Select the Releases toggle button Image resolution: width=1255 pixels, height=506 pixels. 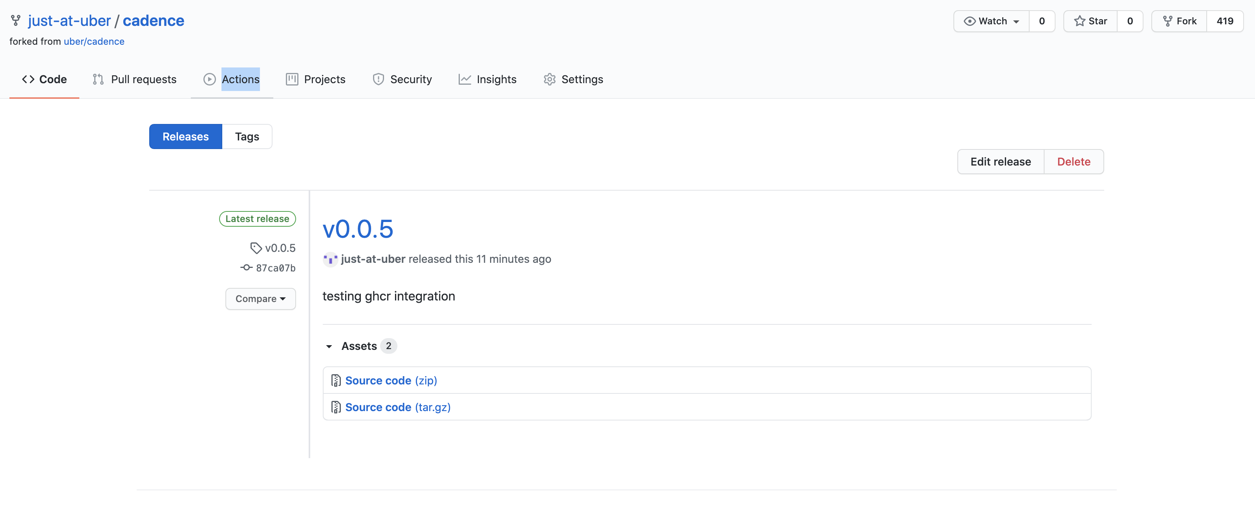(186, 137)
